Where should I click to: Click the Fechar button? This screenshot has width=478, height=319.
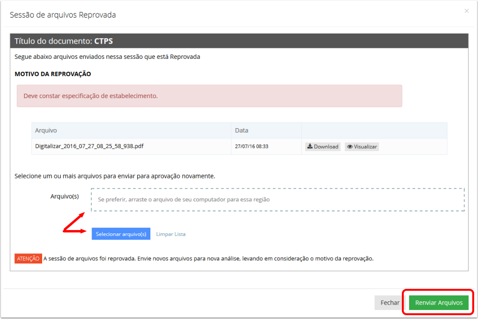389,303
